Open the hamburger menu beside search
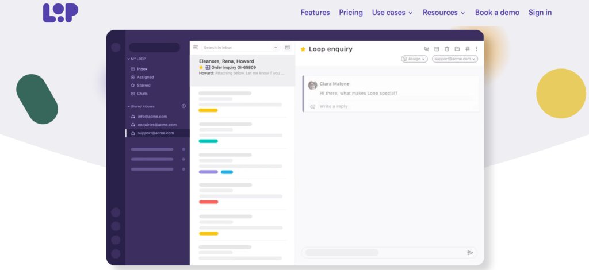 [196, 48]
